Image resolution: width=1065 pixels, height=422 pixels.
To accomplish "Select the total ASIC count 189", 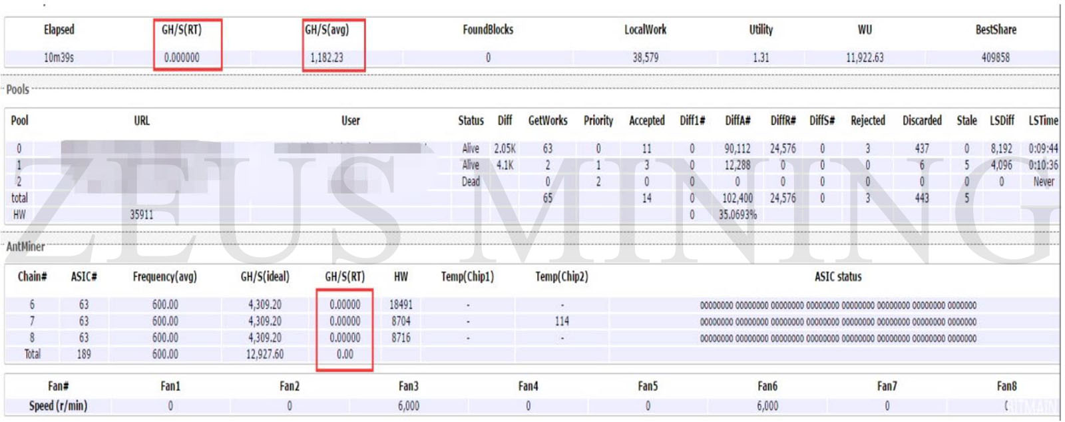I will (84, 354).
